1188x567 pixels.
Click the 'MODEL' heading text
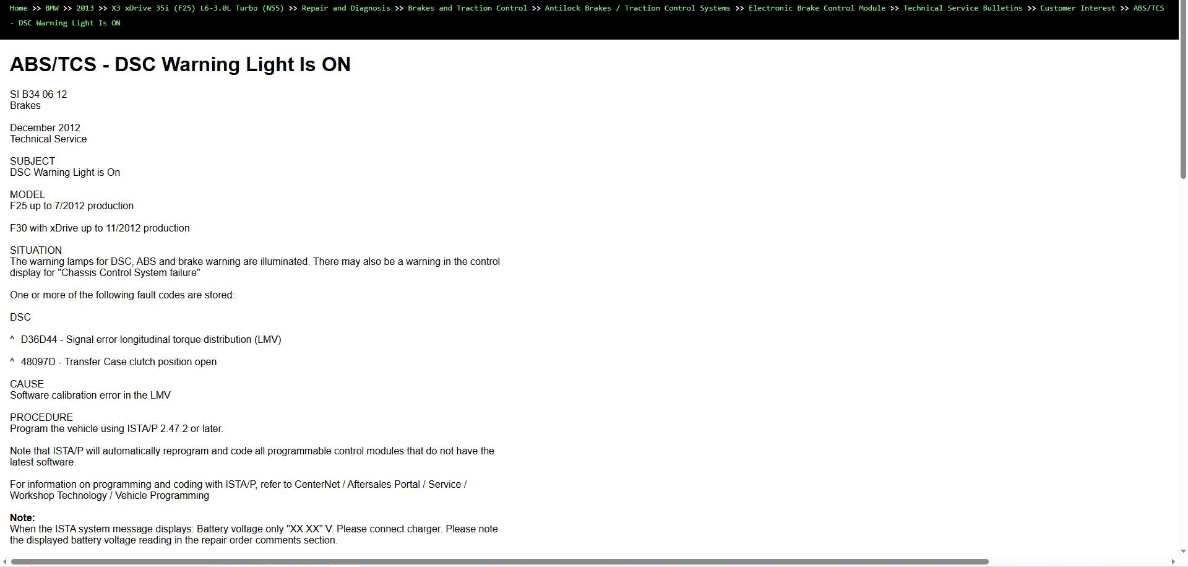tap(27, 194)
